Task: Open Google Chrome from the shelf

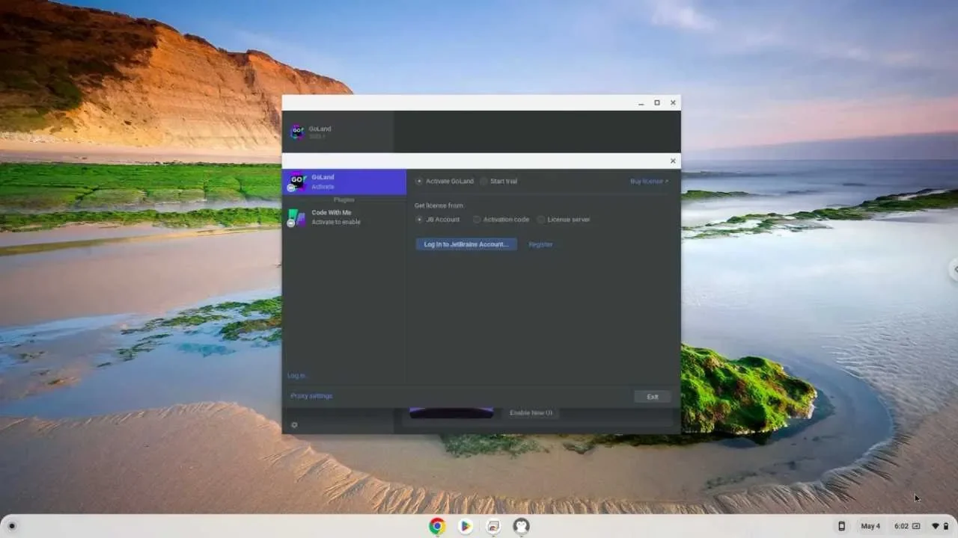Action: click(x=437, y=526)
